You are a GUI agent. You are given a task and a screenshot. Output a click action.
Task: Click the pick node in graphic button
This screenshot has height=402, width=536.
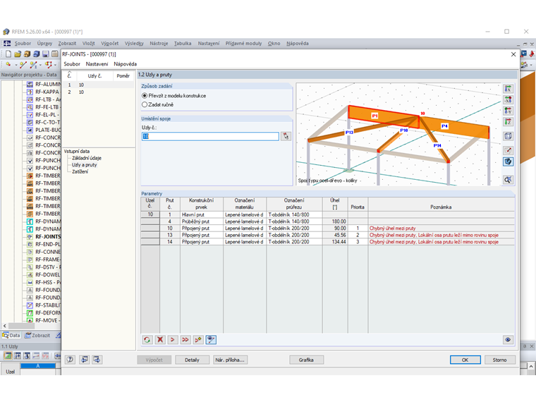pos(286,136)
